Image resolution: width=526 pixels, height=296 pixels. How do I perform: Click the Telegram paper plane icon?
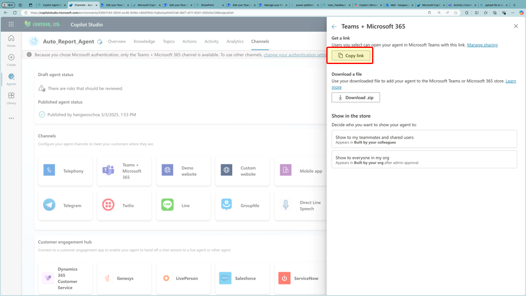(x=49, y=205)
